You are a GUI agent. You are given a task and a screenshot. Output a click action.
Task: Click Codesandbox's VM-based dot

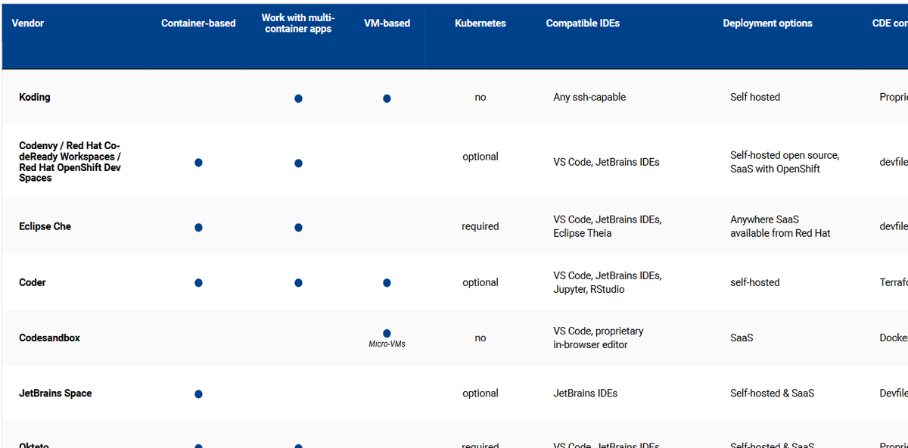pyautogui.click(x=387, y=333)
